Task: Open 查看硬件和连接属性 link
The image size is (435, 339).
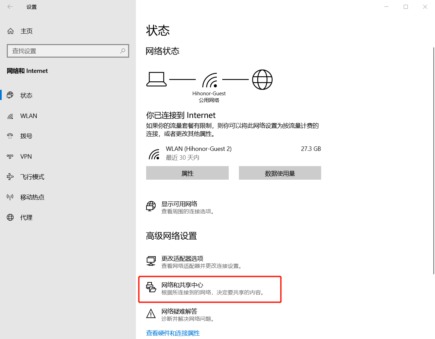Action: 173,333
